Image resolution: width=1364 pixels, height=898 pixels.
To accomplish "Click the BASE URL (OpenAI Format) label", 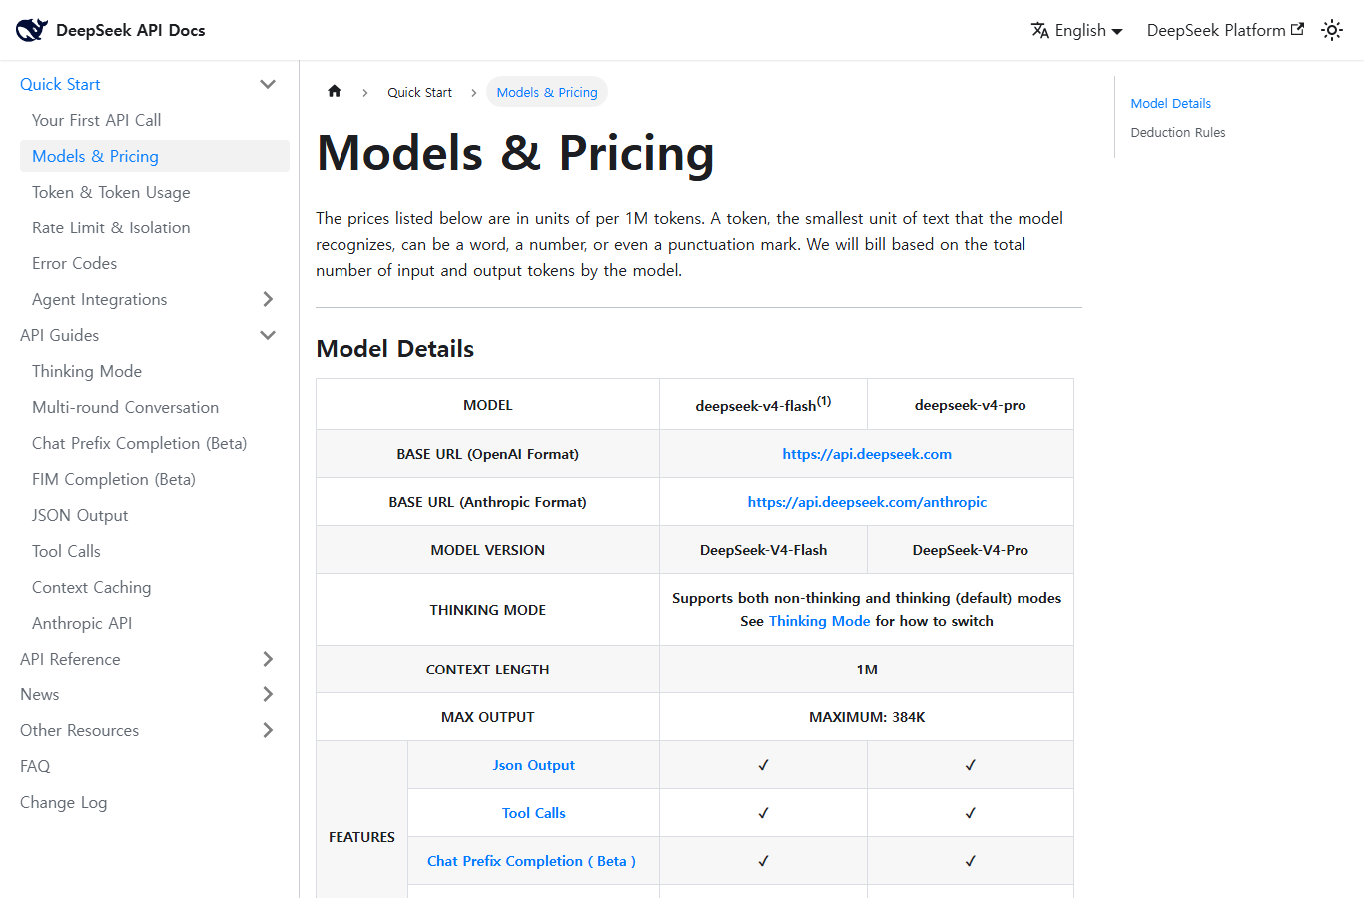I will point(487,454).
